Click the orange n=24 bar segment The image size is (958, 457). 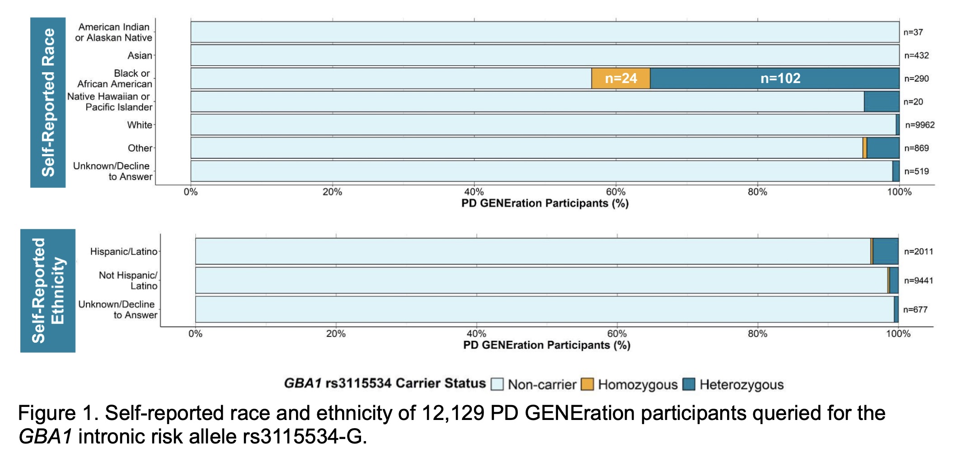[x=621, y=79]
